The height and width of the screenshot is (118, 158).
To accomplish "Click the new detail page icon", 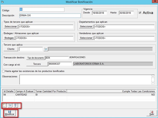I will pos(4,105).
